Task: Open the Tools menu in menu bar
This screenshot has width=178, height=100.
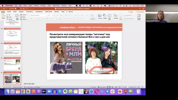Action: 49,6
